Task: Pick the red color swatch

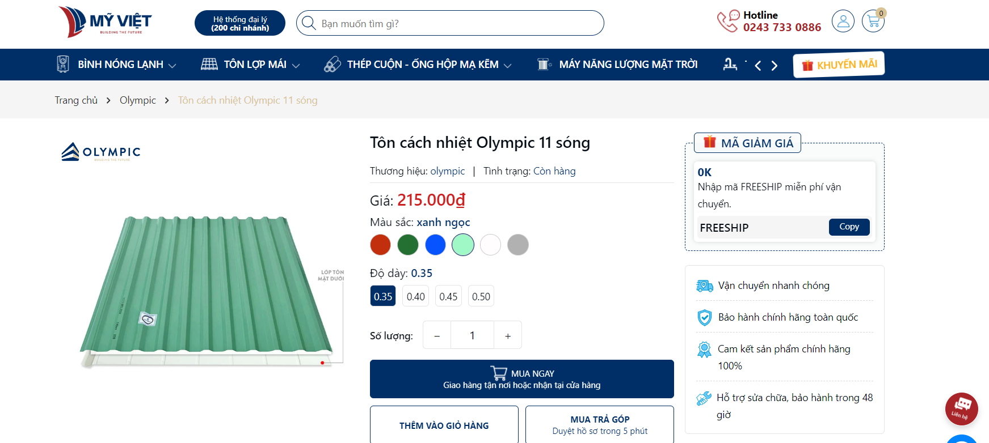Action: [x=380, y=245]
